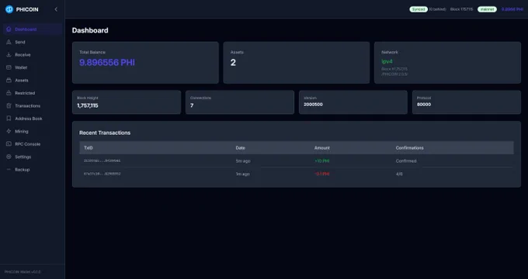Click the +10 PHI amount cell

click(322, 161)
